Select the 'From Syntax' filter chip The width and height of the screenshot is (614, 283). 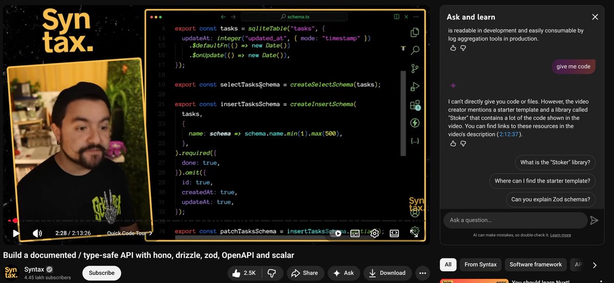[x=480, y=265]
